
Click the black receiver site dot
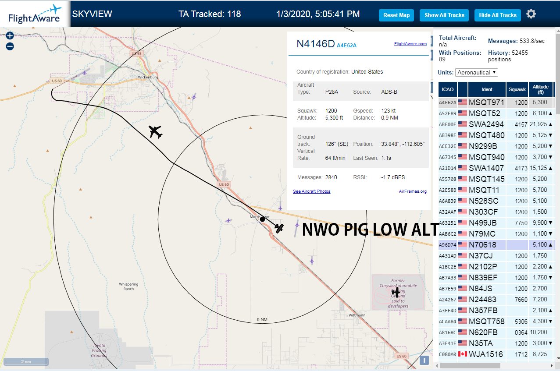[x=262, y=219]
